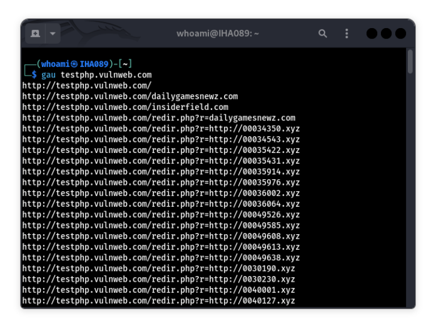
Task: Close the terminal window
Action: [x=400, y=34]
